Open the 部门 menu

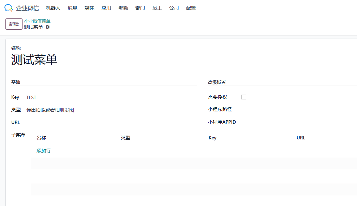click(140, 8)
